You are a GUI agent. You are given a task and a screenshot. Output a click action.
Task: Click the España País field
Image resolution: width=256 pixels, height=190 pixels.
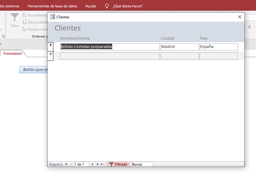218,47
